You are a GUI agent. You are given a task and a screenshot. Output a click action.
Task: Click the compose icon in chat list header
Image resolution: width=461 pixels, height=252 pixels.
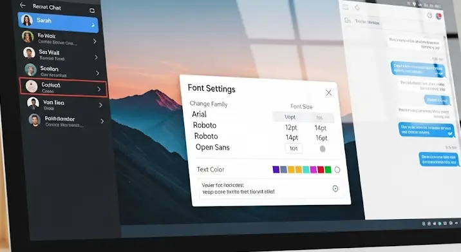coord(92,10)
